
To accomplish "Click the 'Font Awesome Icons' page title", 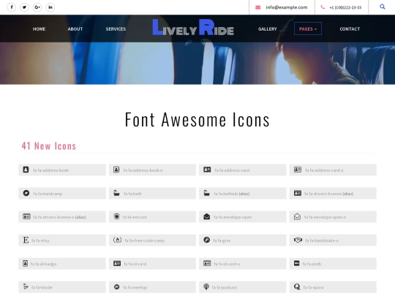I will (x=197, y=120).
